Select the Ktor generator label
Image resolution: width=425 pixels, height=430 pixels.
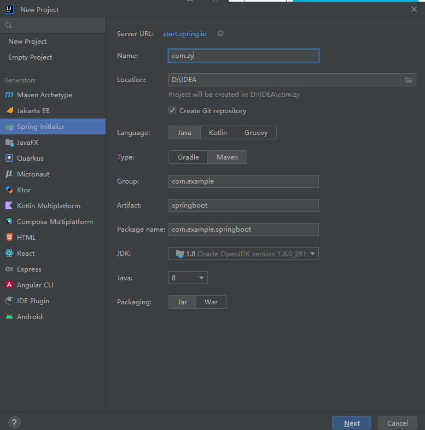pyautogui.click(x=24, y=190)
